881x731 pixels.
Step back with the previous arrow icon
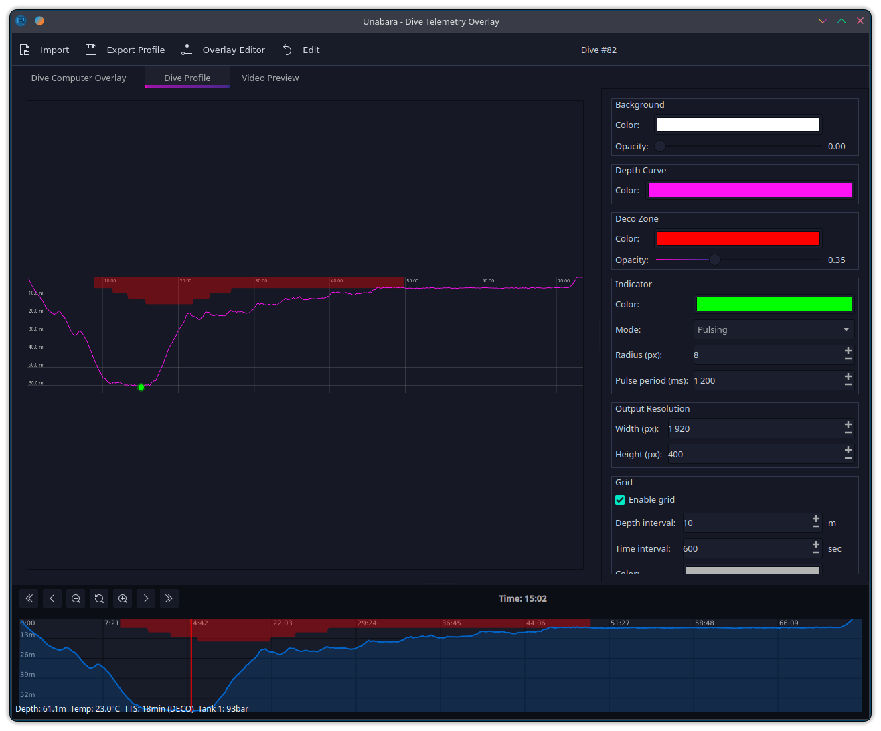tap(52, 598)
